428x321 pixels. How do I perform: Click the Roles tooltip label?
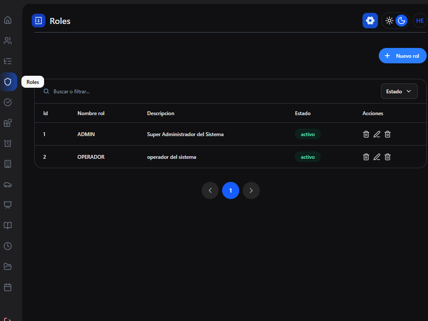coord(33,82)
